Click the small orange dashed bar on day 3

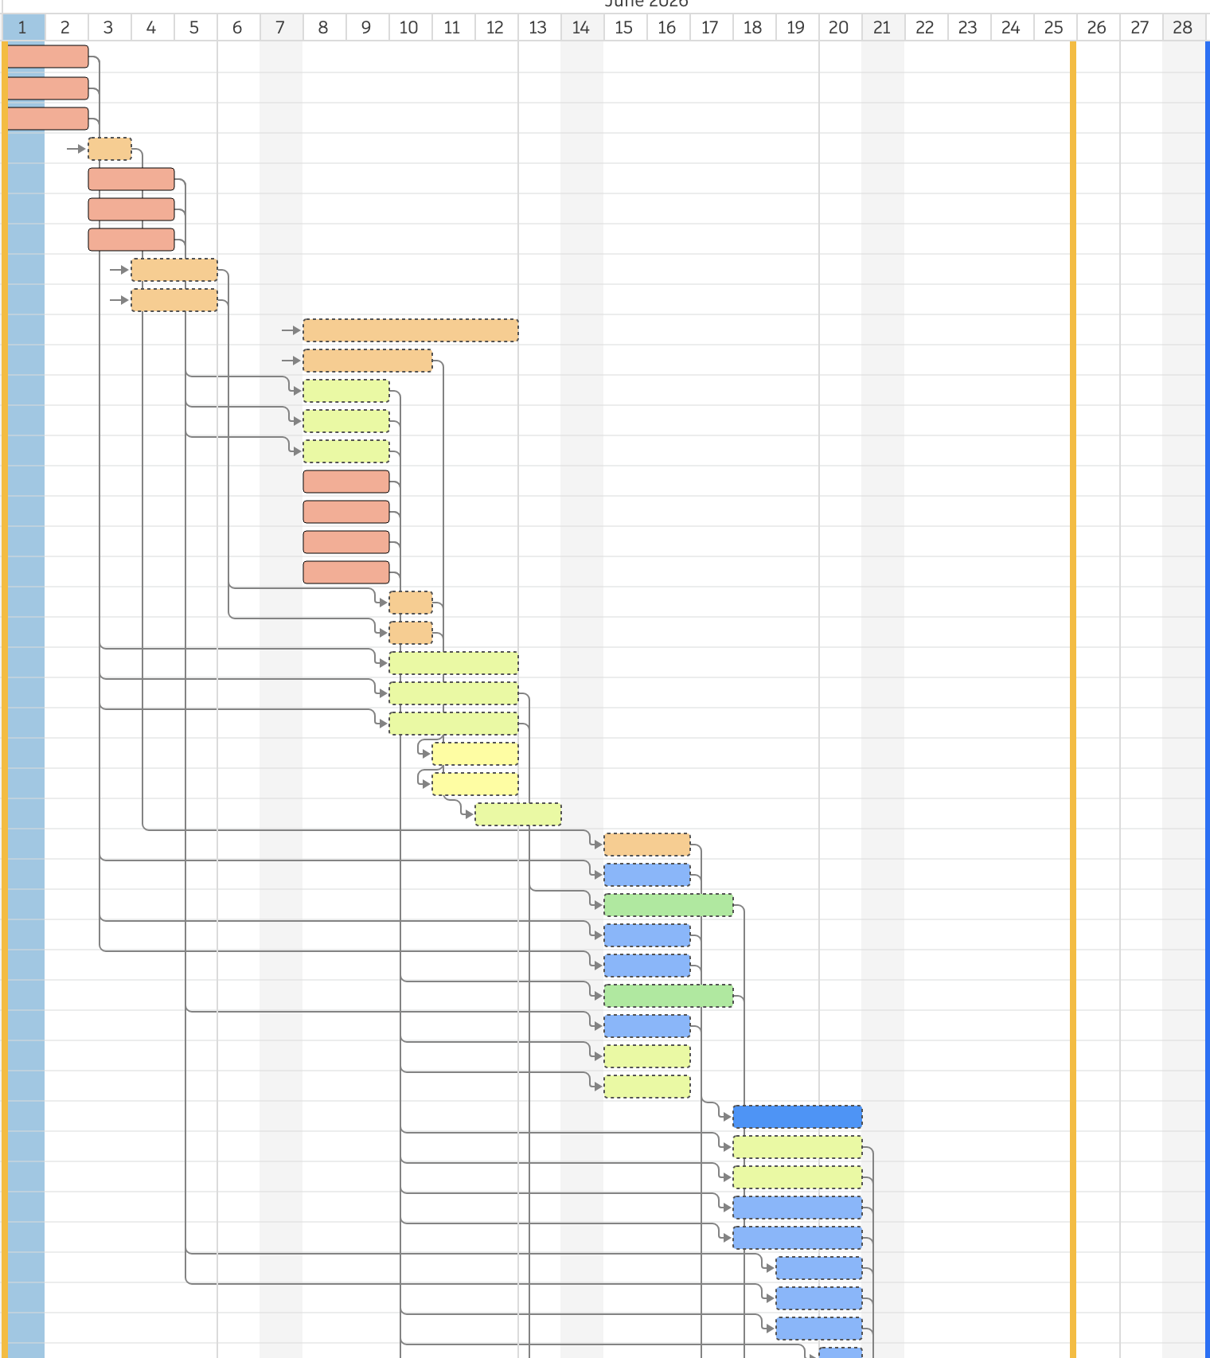tap(110, 149)
